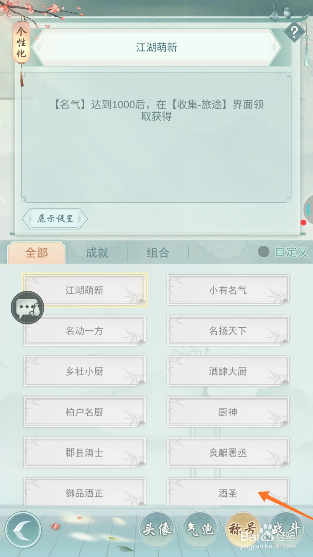Switch to the 气泡 bubble section
Screen dimensions: 313x557
click(x=200, y=529)
